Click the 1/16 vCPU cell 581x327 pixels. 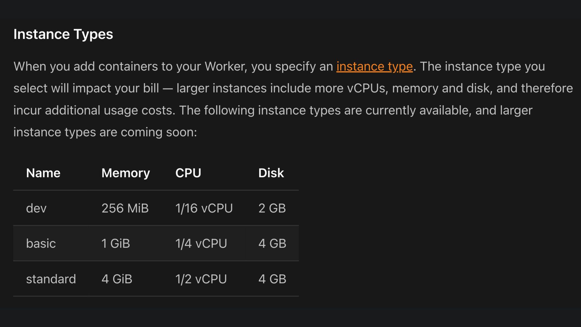coord(204,208)
